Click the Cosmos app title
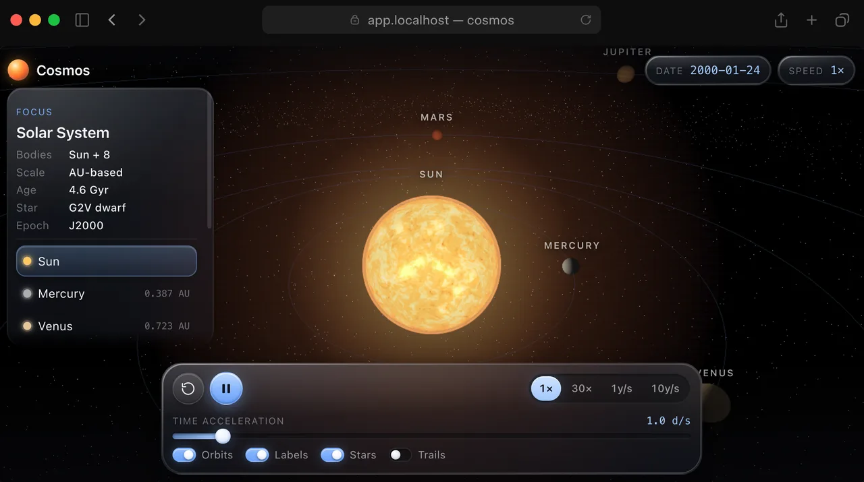864x482 pixels. pyautogui.click(x=63, y=70)
